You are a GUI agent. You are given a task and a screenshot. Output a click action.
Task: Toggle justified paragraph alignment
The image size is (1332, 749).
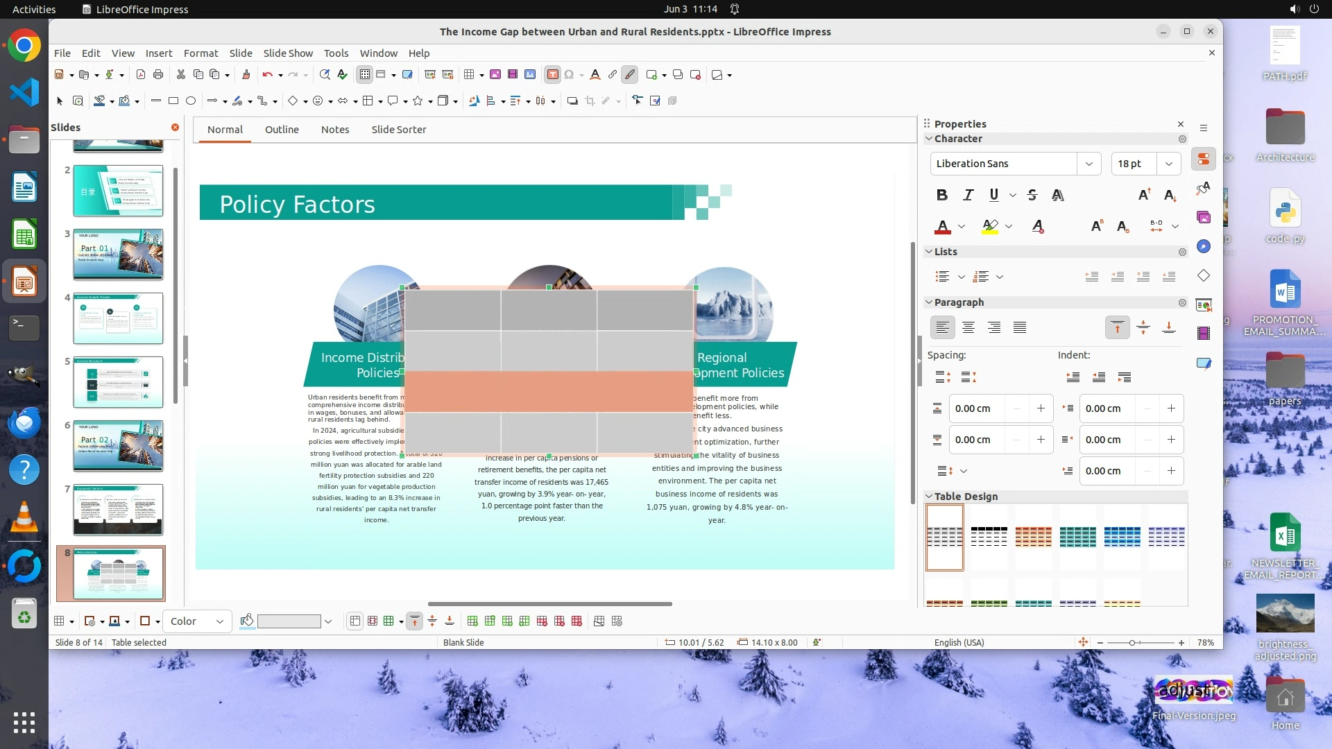1019,327
